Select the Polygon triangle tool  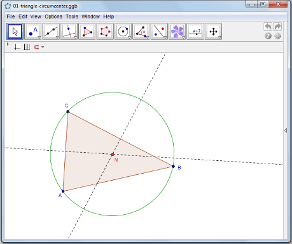point(87,32)
